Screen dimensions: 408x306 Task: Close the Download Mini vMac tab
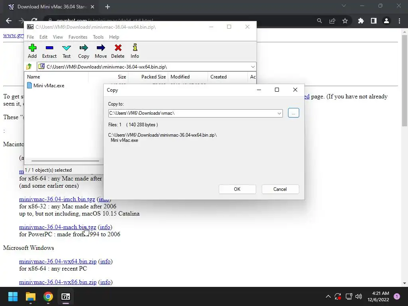click(x=92, y=7)
